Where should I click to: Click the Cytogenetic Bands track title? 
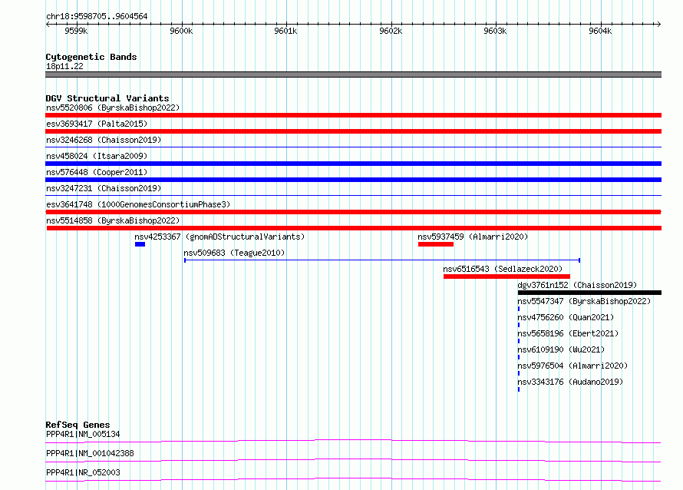(x=91, y=57)
